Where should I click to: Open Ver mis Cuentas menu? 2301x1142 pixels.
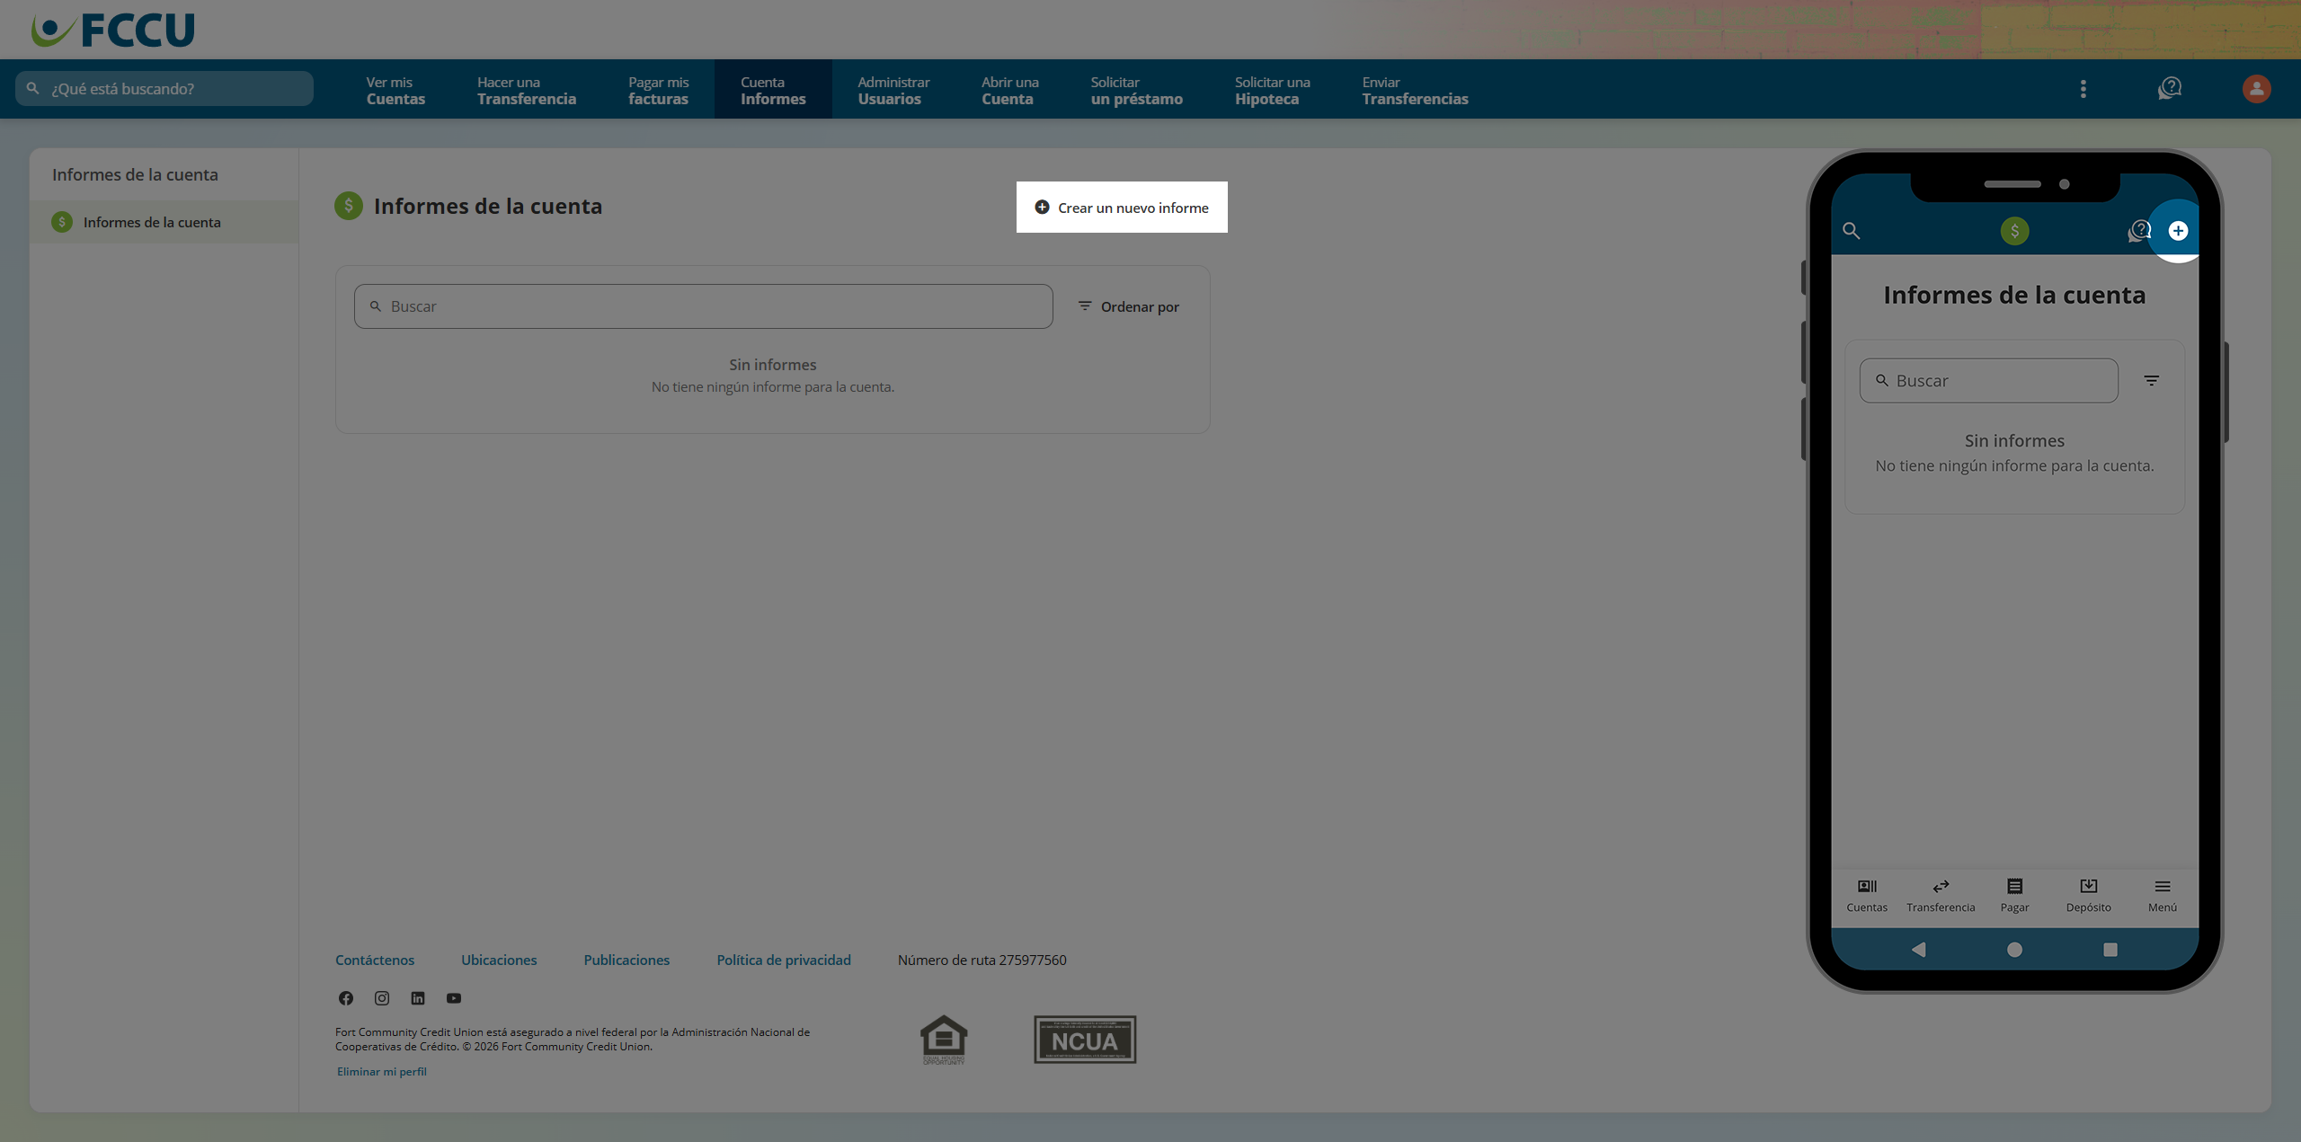tap(395, 90)
